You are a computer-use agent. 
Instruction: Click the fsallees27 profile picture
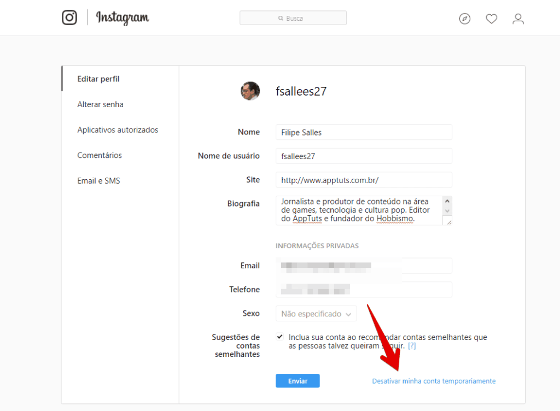click(250, 91)
